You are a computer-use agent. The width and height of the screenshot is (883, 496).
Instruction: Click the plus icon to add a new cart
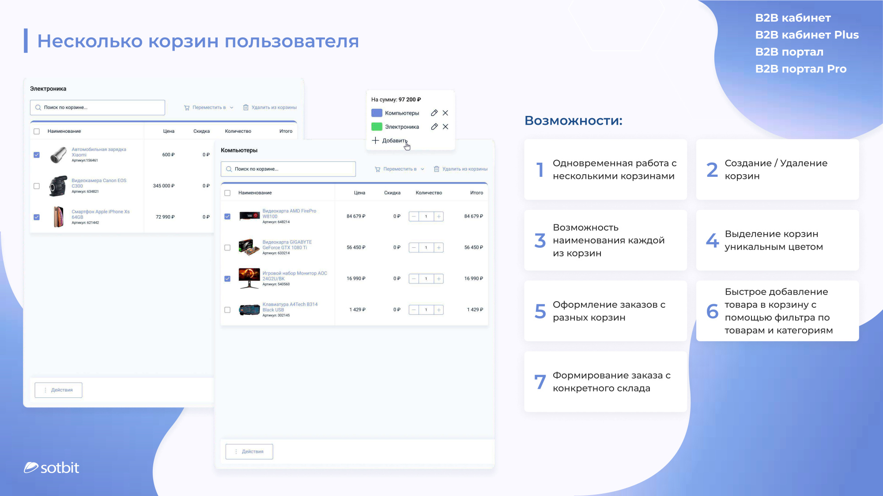click(376, 141)
